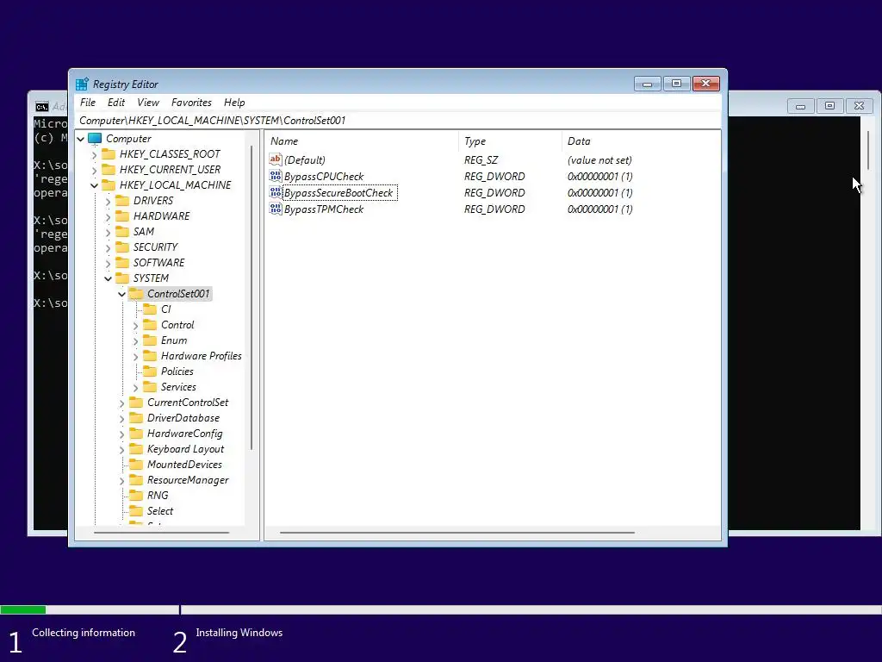
Task: Click the BypassSecureBootCheck DWORD icon
Action: coord(275,192)
